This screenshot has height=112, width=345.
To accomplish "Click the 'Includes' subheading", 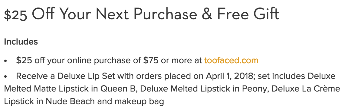I will point(21,42).
